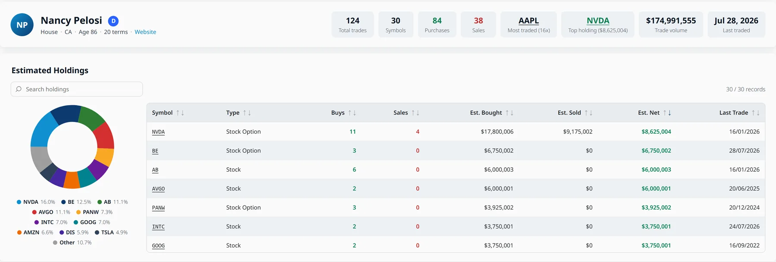Click BE's last trade date 28/07/2026

(744, 151)
